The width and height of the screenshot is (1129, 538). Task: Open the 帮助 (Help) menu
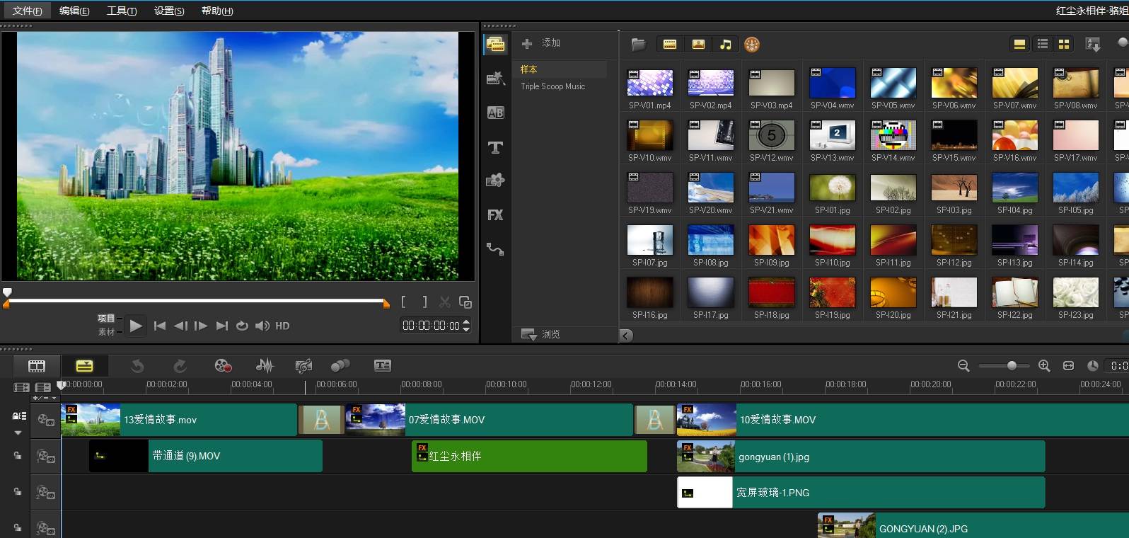click(x=217, y=11)
